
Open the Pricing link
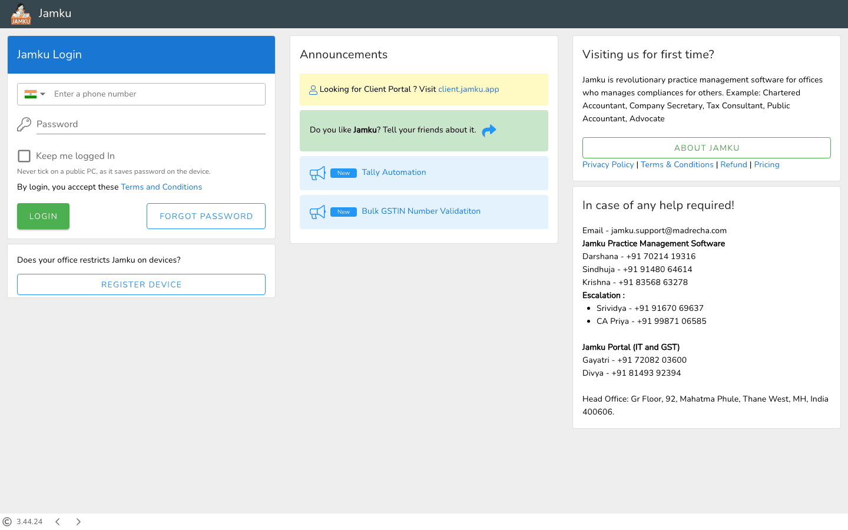point(767,165)
